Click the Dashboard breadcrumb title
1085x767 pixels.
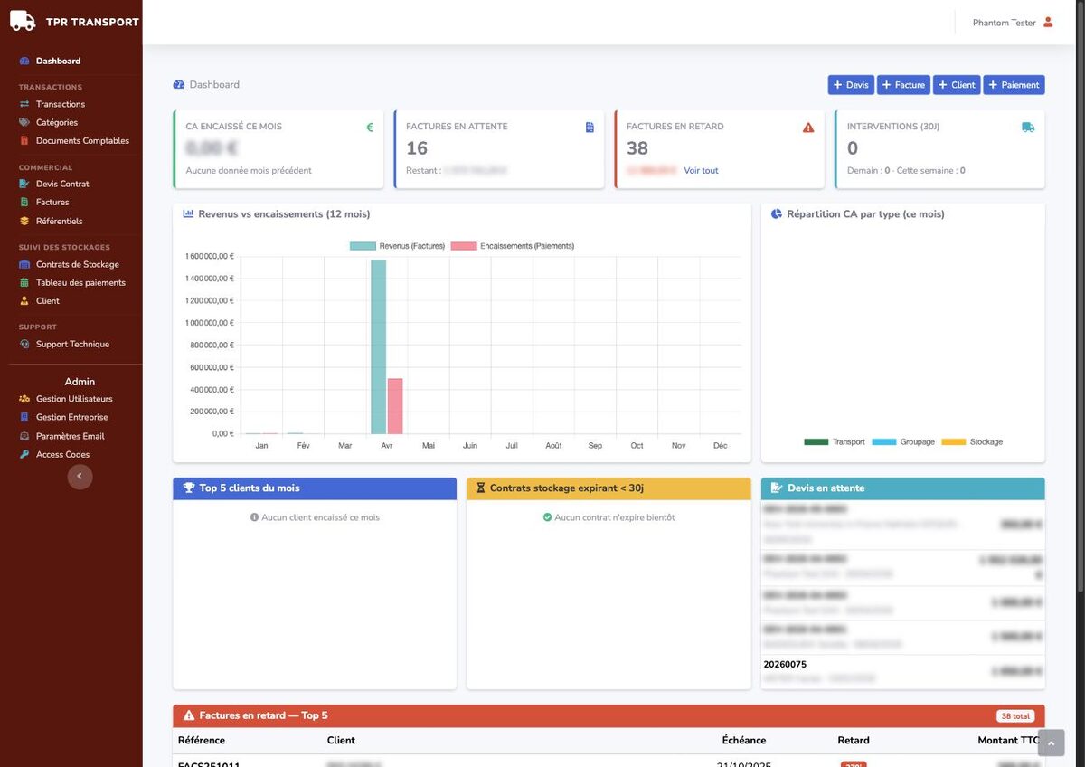coord(214,84)
